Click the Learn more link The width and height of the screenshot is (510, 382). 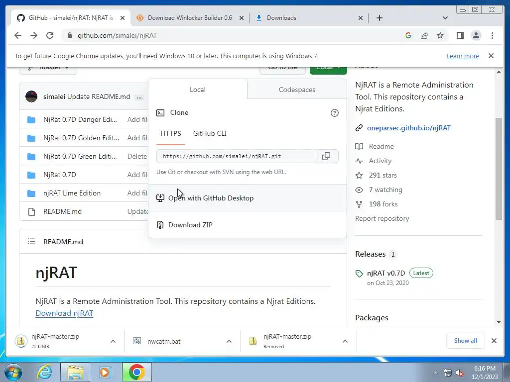[x=463, y=56]
